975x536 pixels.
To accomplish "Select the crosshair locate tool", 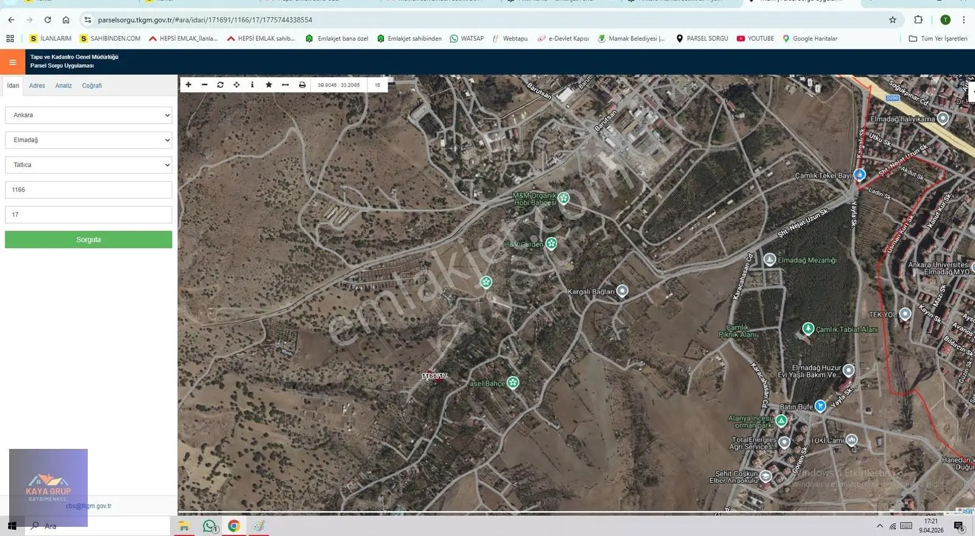I will point(236,85).
